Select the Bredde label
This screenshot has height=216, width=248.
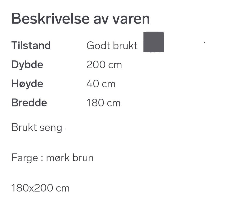coord(29,103)
